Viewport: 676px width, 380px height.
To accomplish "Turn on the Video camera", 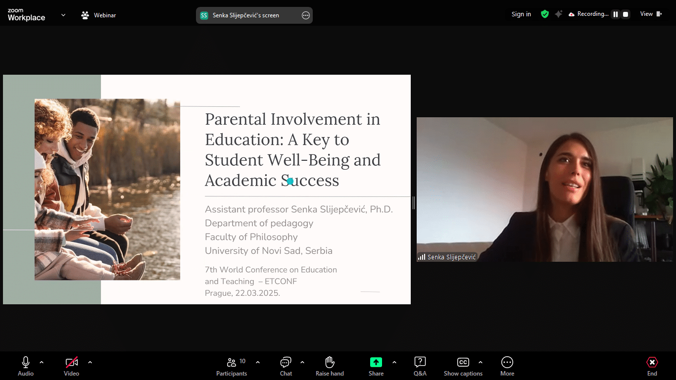I will 72,366.
